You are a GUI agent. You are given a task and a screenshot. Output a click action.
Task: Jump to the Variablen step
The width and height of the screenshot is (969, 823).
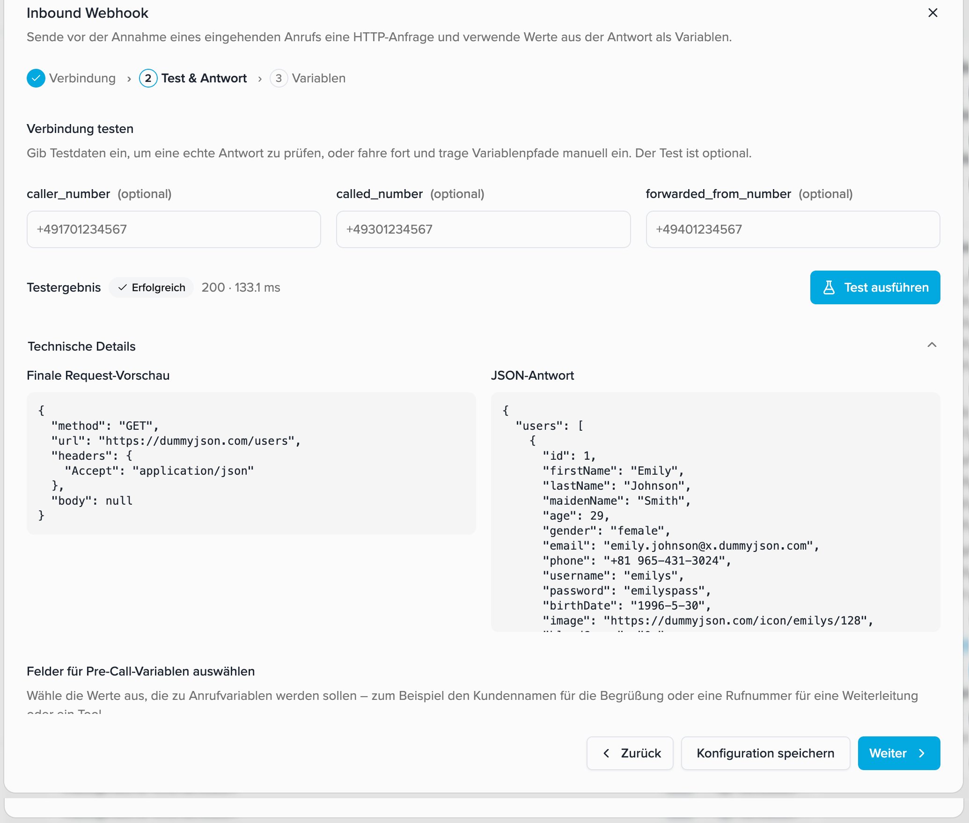point(319,78)
